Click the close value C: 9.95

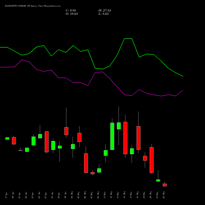point(71,10)
